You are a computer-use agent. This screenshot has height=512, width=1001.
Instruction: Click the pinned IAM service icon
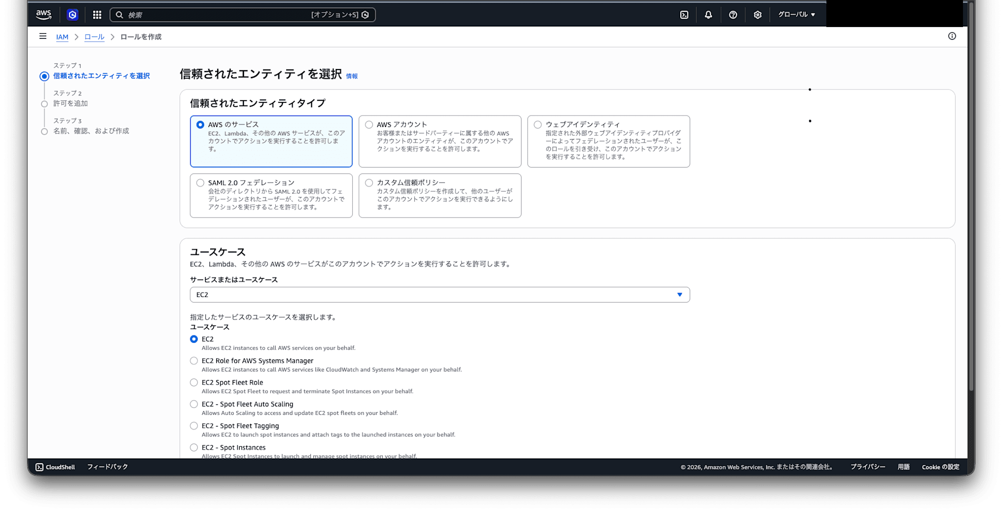[x=72, y=14]
